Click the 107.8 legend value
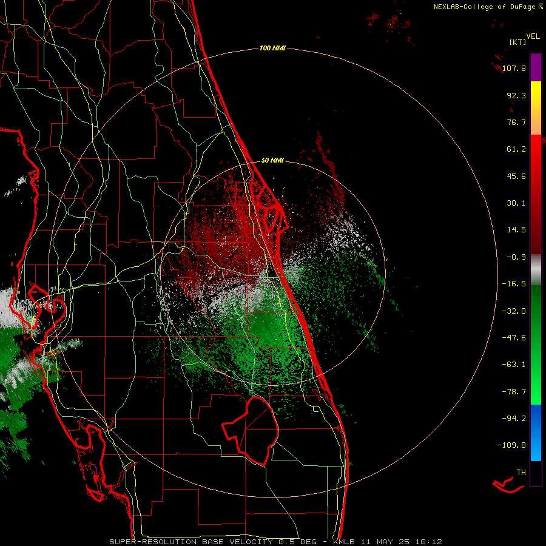This screenshot has height=546, width=546. pyautogui.click(x=514, y=68)
